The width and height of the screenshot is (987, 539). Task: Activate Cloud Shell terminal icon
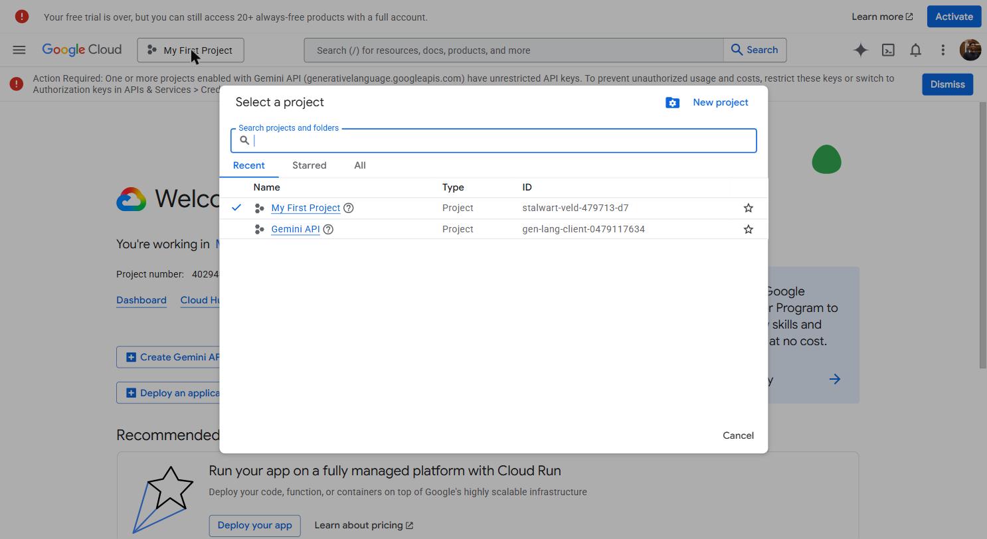888,50
